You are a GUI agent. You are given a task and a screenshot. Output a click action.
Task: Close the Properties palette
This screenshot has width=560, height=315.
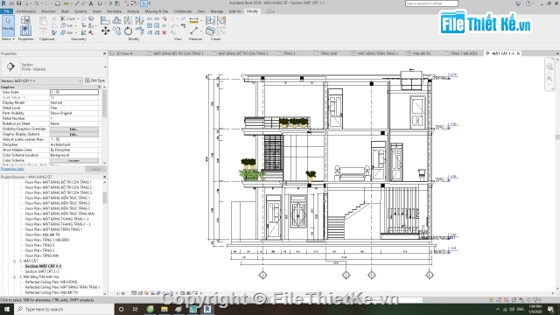coord(105,53)
